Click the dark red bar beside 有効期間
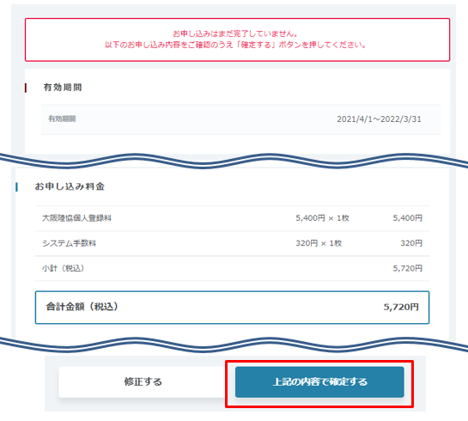 coord(26,88)
